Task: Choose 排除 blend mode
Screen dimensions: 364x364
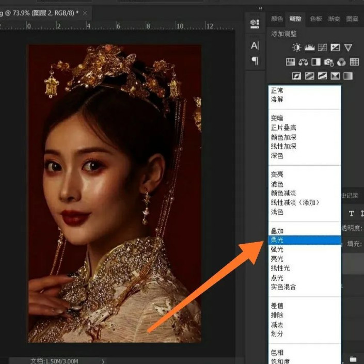Action: coord(305,315)
